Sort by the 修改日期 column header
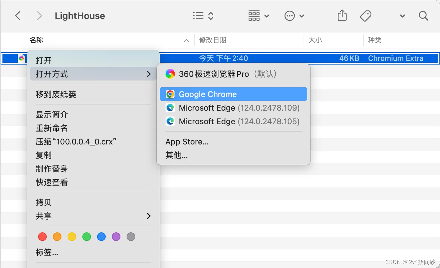The image size is (440, 268). pyautogui.click(x=213, y=40)
